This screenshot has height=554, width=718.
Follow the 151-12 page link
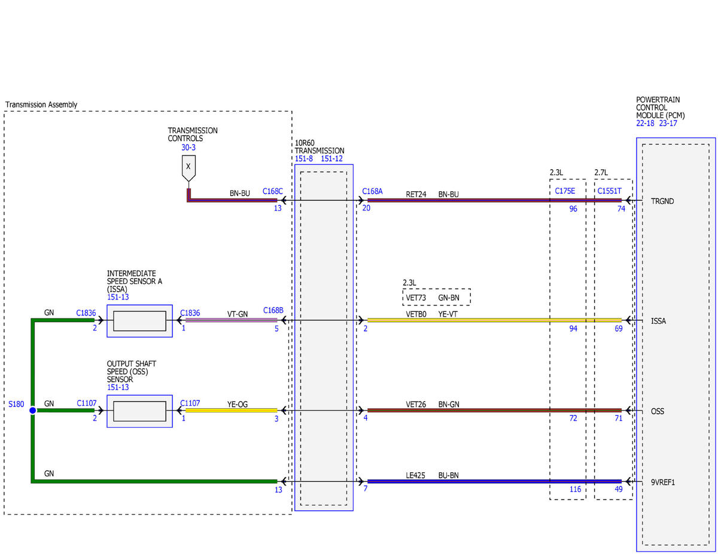coord(332,158)
